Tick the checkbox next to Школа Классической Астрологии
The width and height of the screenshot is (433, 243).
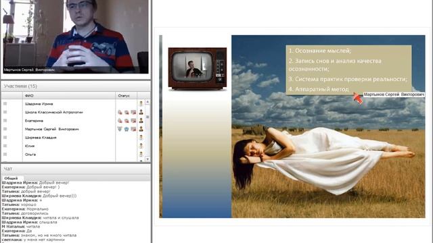5,112
